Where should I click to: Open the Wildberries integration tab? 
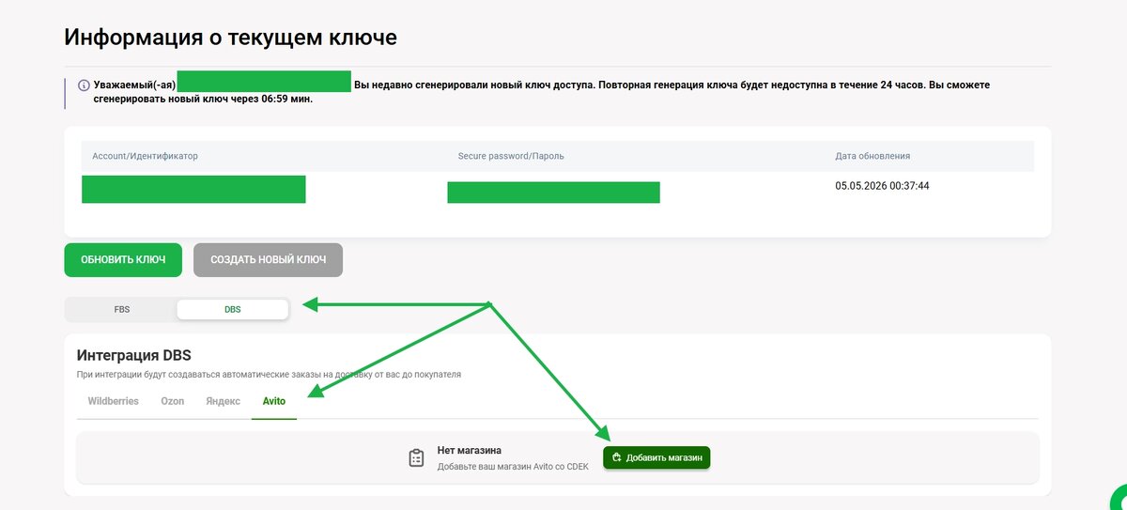coord(113,401)
